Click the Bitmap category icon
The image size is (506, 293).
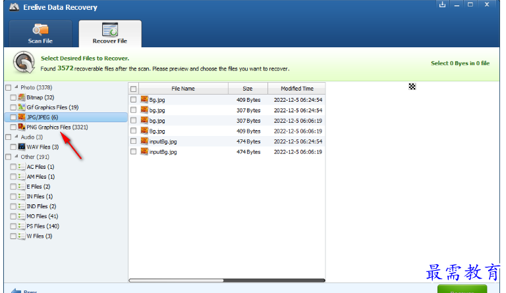click(x=22, y=97)
